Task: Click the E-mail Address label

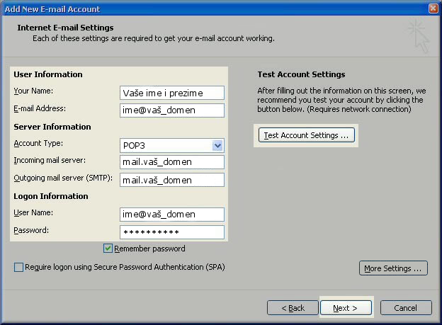Action: [x=40, y=108]
